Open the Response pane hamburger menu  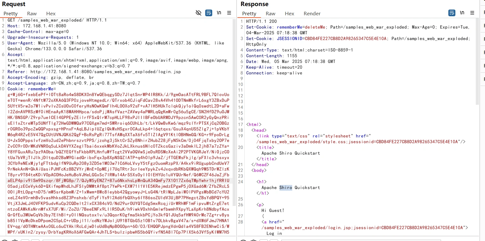pos(472,13)
